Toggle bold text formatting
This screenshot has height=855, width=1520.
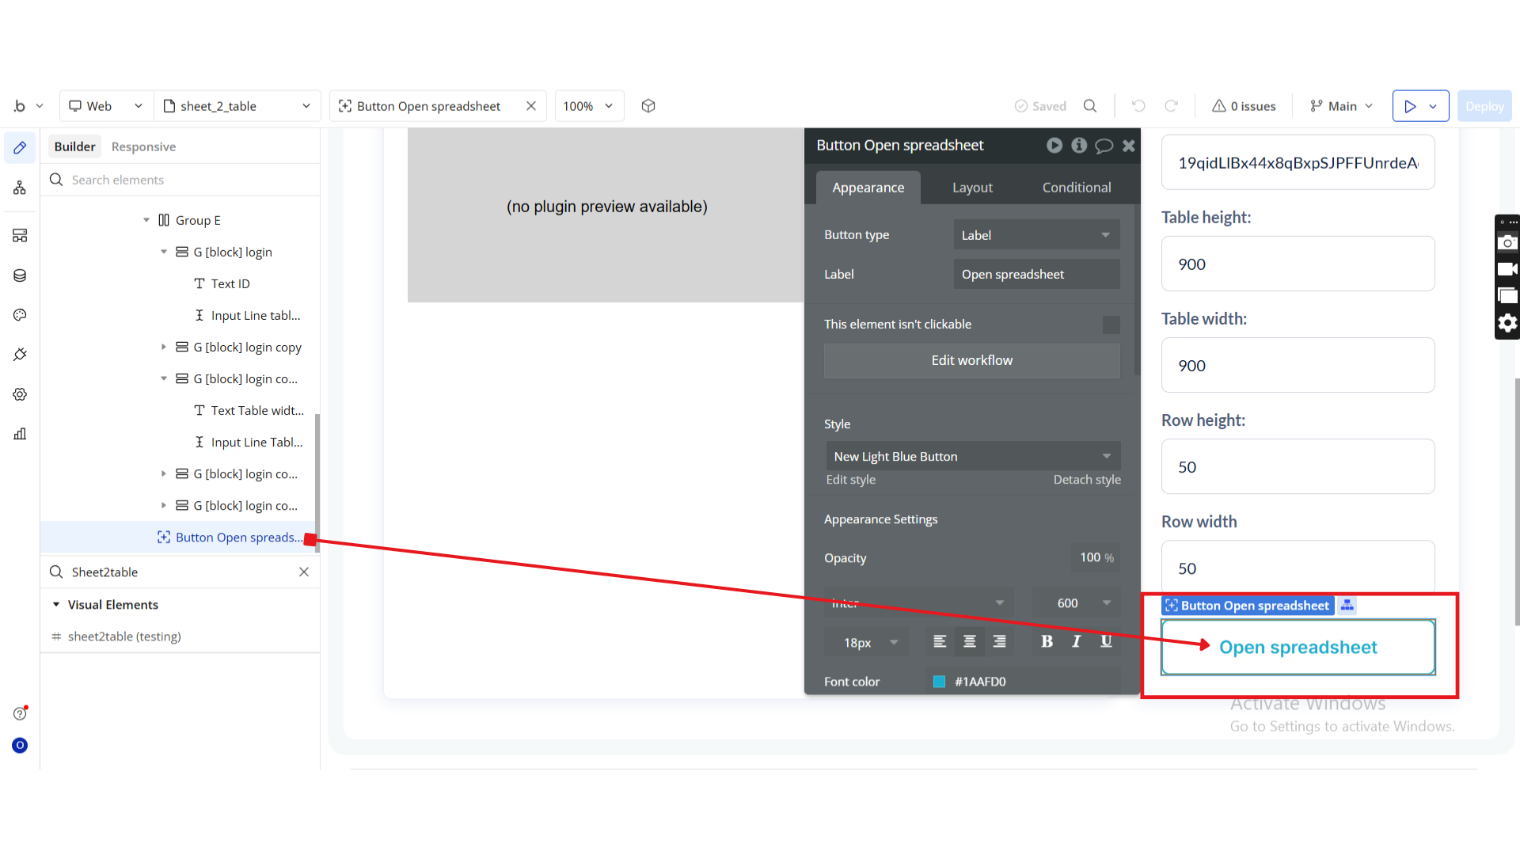(1047, 642)
